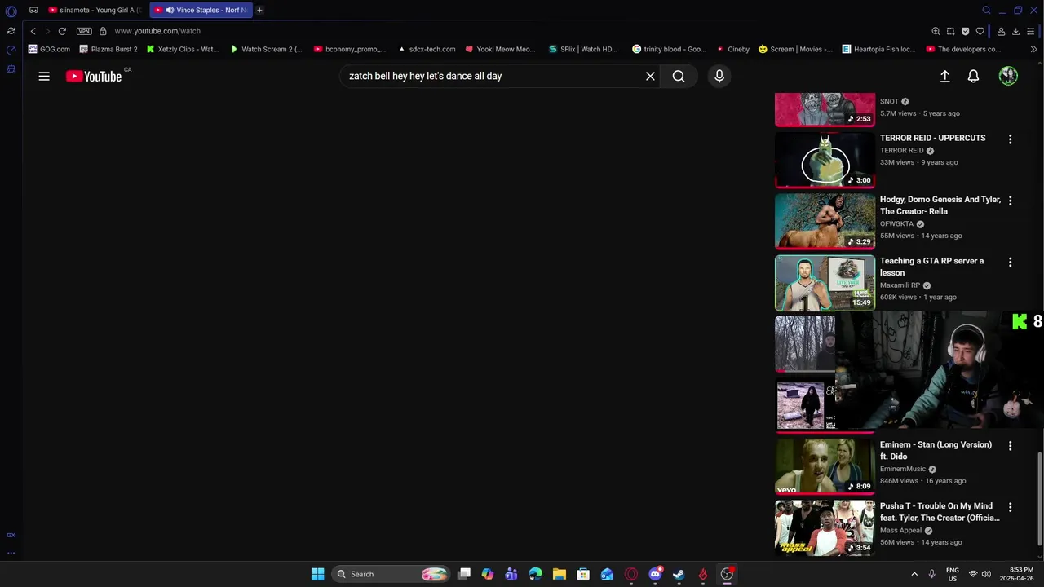Open the ENG US language switcher
This screenshot has height=587, width=1044.
[x=952, y=574]
